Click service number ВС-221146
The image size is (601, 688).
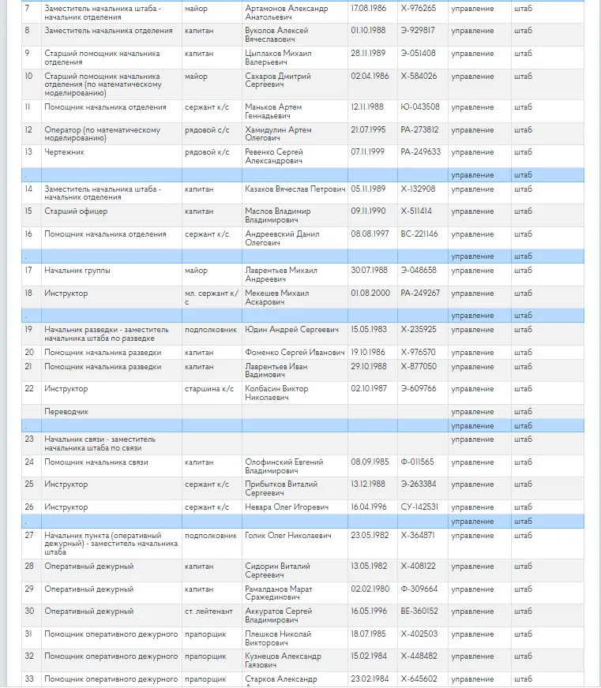(419, 234)
